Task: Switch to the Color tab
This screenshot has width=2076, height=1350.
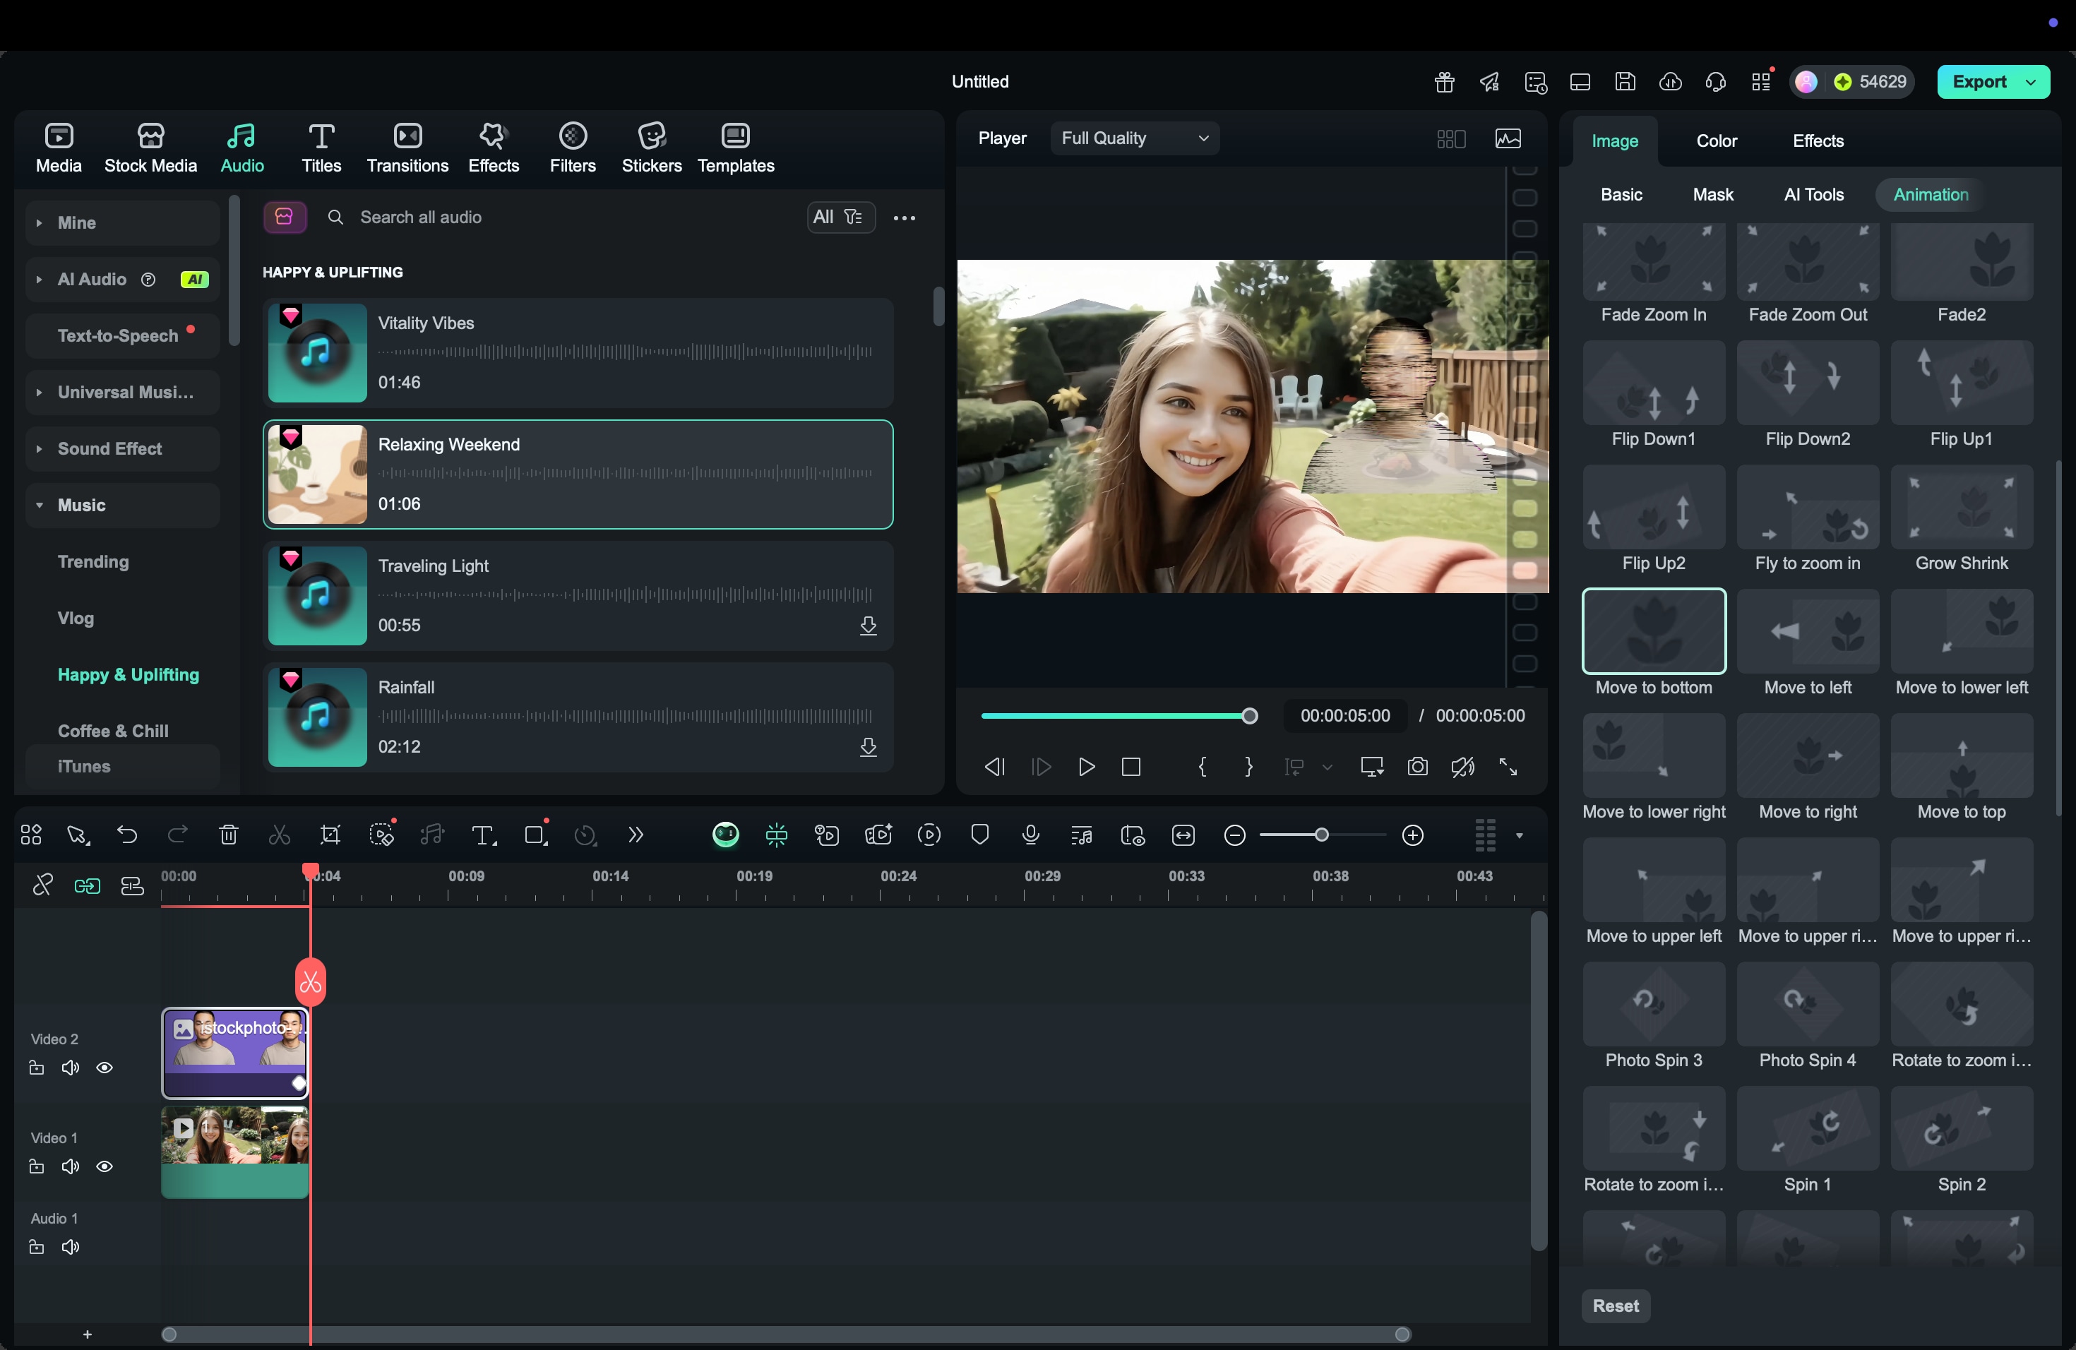Action: pos(1715,141)
